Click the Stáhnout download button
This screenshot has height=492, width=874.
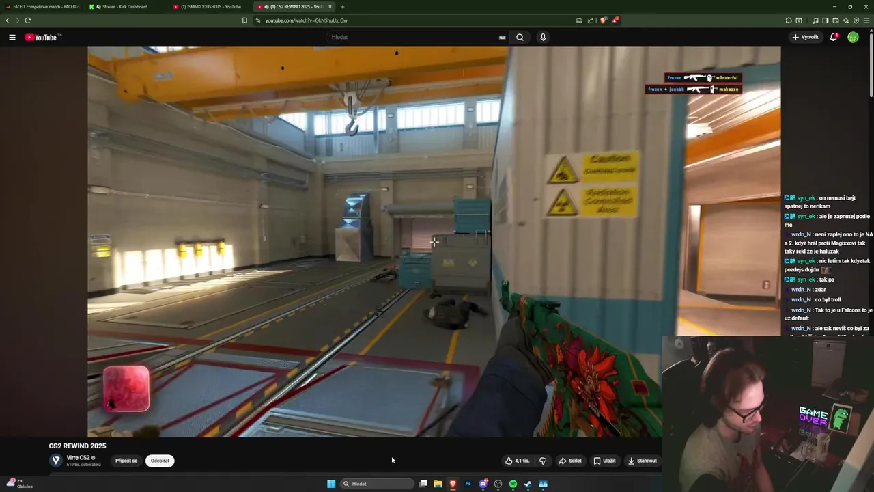tap(643, 461)
